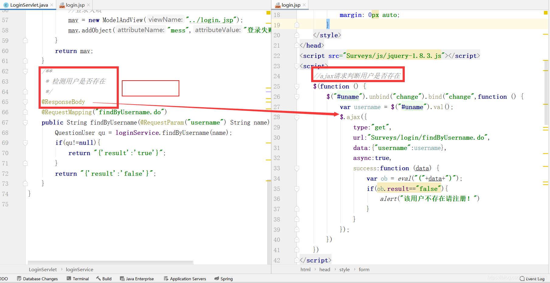Click the @ResponseBody annotation
The height and width of the screenshot is (283, 550).
point(64,102)
